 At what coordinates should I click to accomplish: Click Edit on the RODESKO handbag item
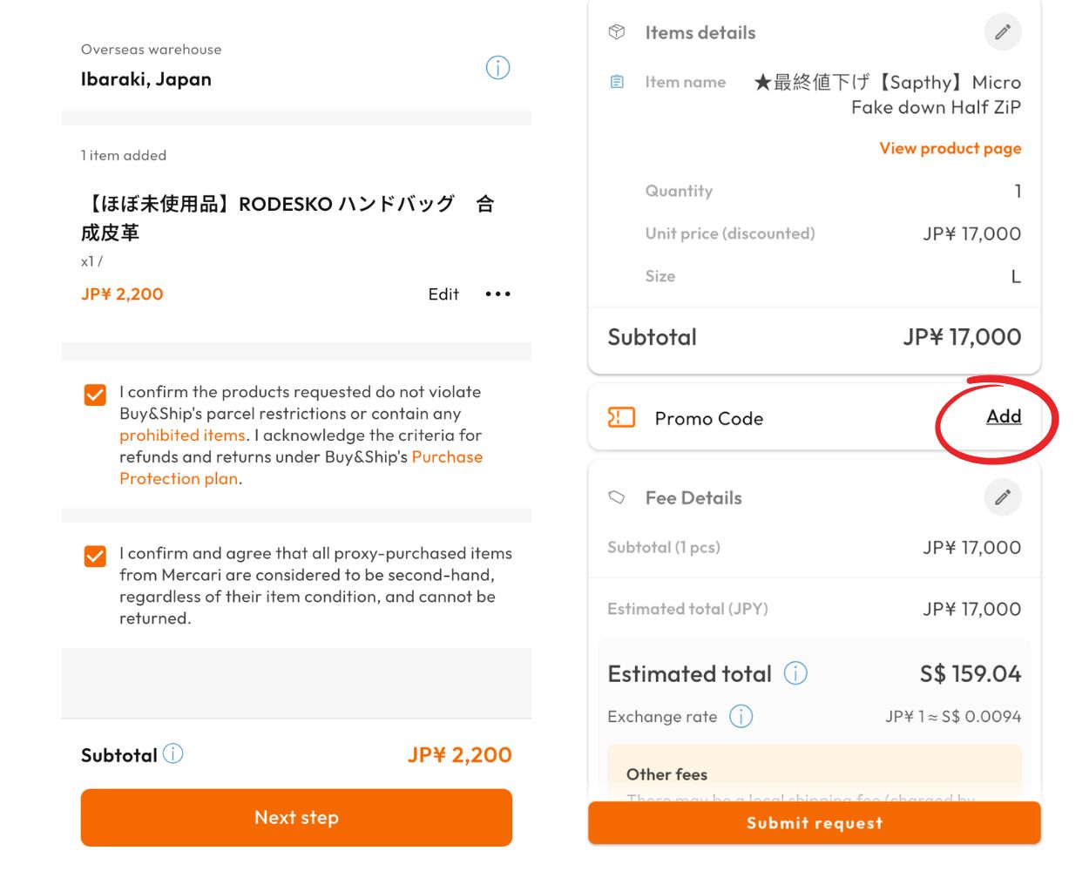443,294
